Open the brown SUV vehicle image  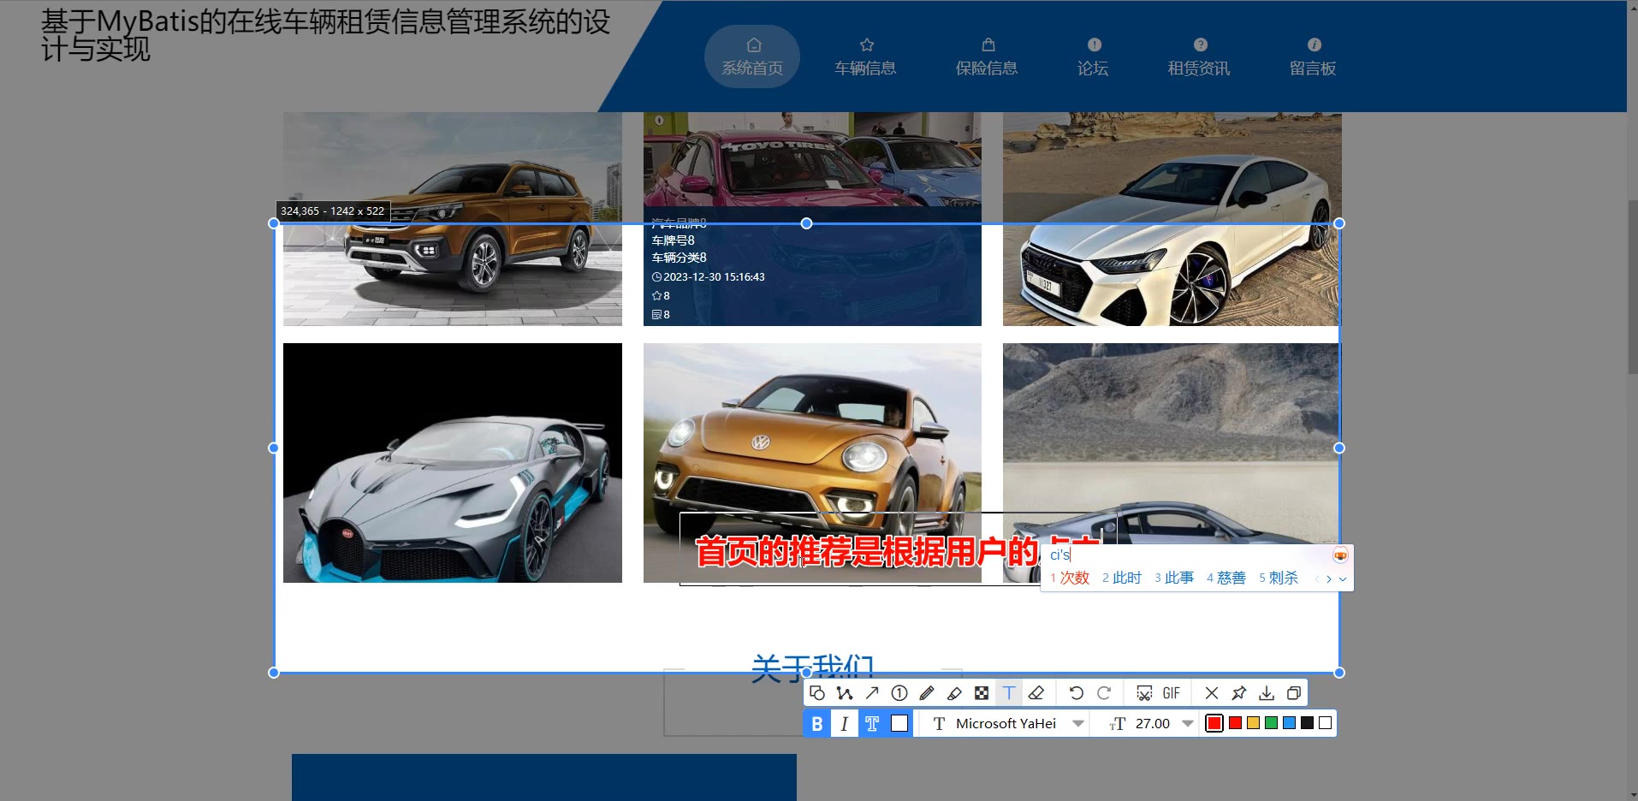(453, 219)
